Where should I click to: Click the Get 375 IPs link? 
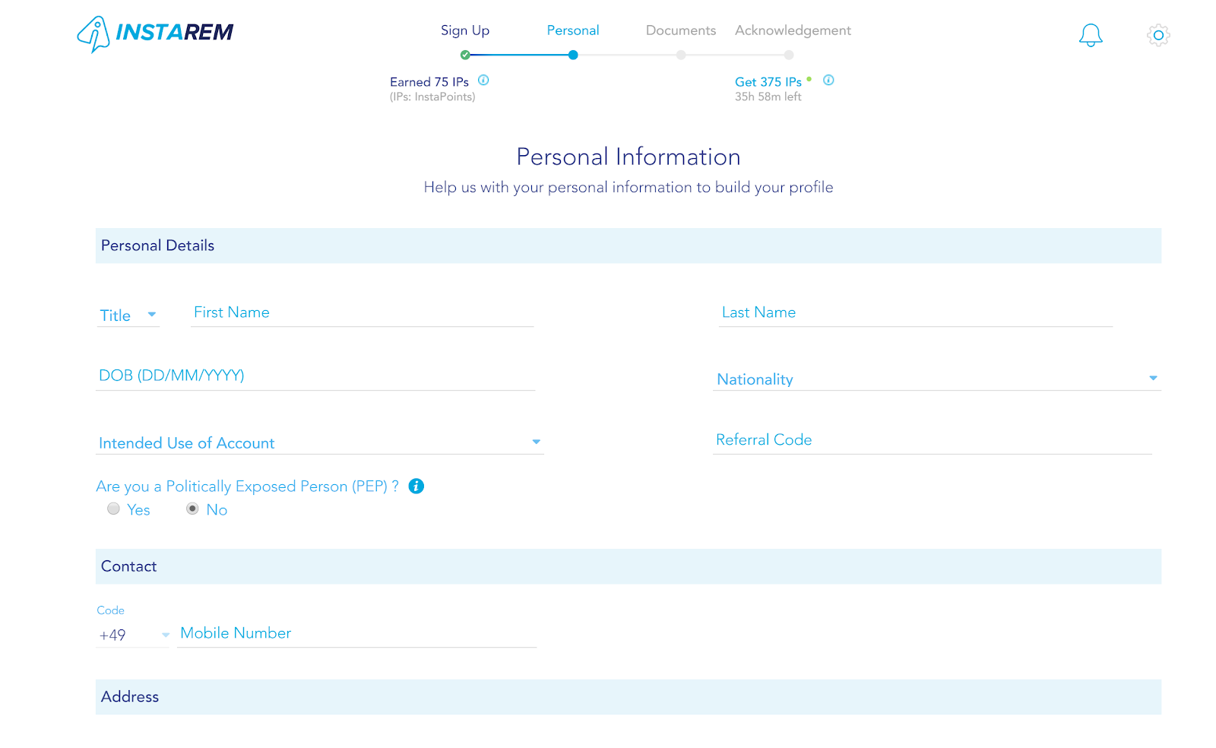[768, 82]
